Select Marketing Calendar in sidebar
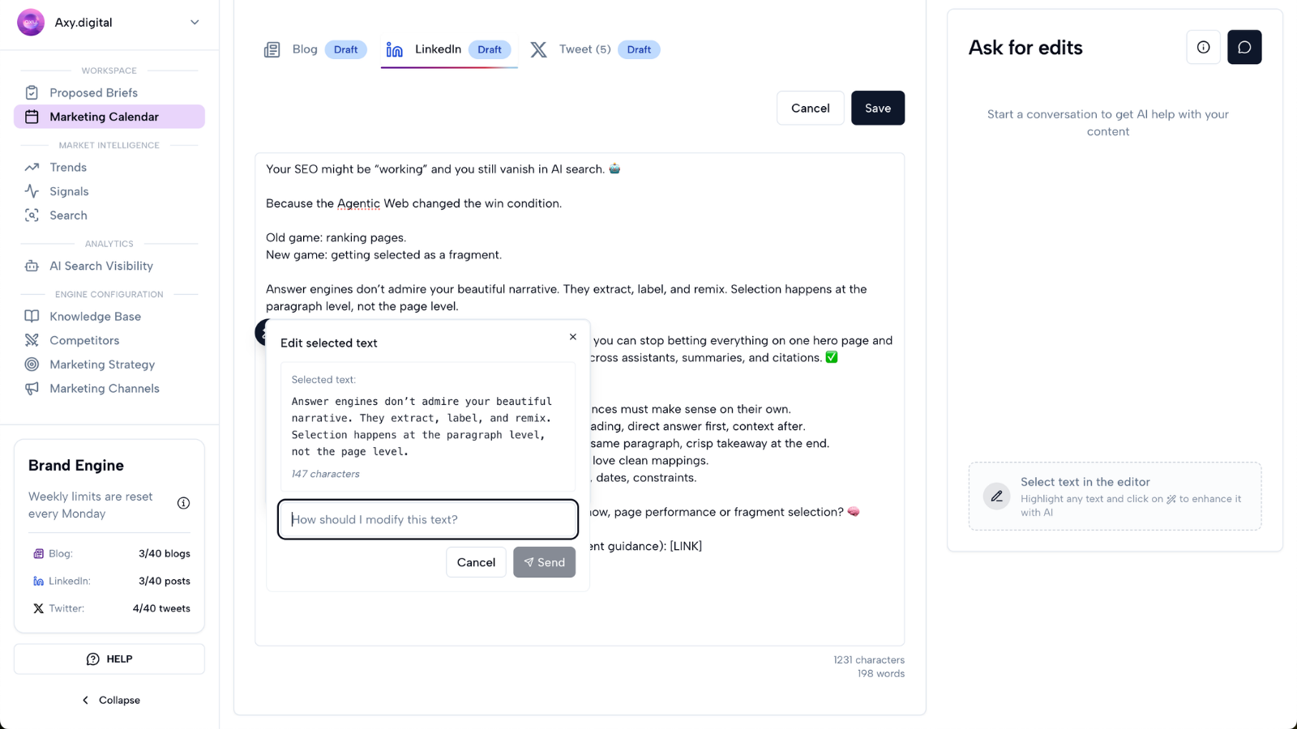The height and width of the screenshot is (729, 1297). (109, 117)
